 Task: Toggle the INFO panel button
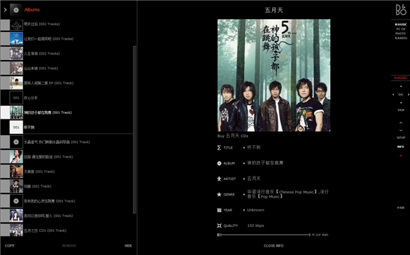pos(400,147)
